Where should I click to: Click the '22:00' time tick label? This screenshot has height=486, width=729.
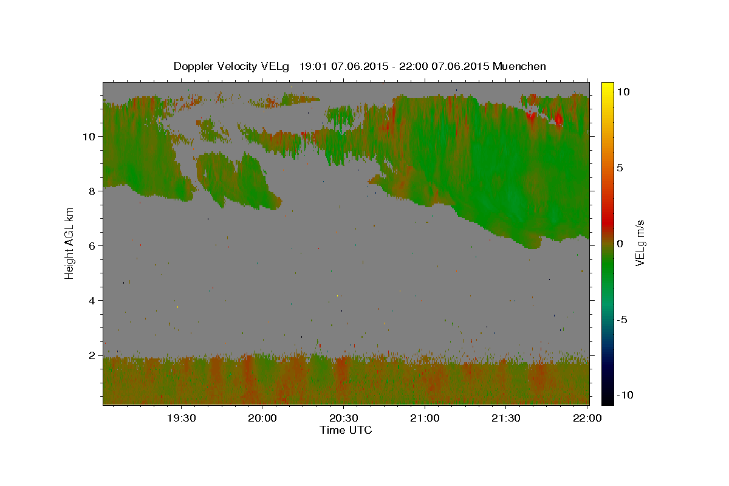pos(587,418)
